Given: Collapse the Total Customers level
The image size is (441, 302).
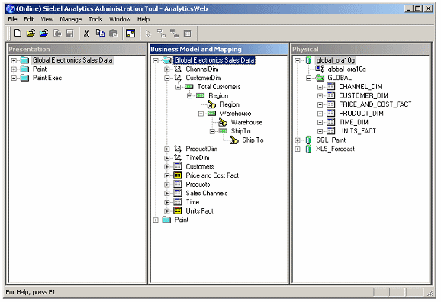Looking at the screenshot, I should pyautogui.click(x=178, y=87).
